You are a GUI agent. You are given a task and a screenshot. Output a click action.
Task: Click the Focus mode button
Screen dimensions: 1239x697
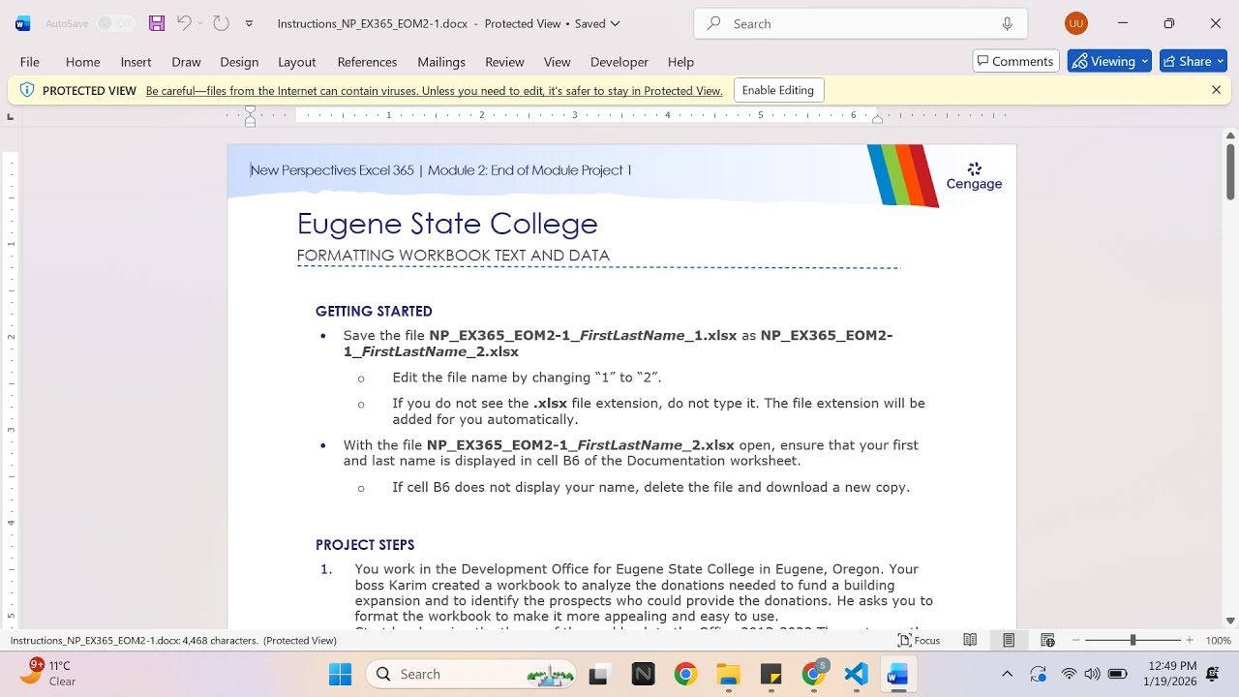919,640
